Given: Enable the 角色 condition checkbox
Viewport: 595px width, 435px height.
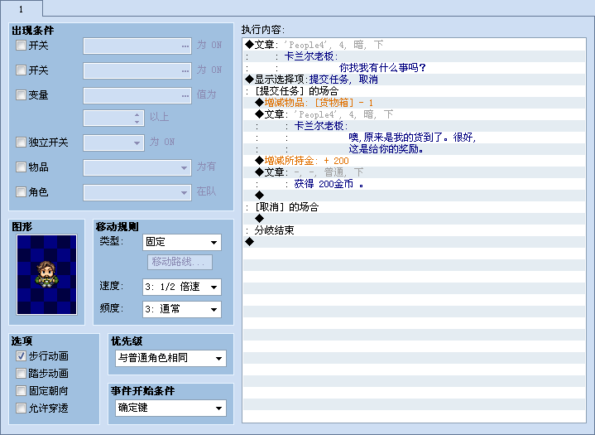Looking at the screenshot, I should tap(21, 192).
